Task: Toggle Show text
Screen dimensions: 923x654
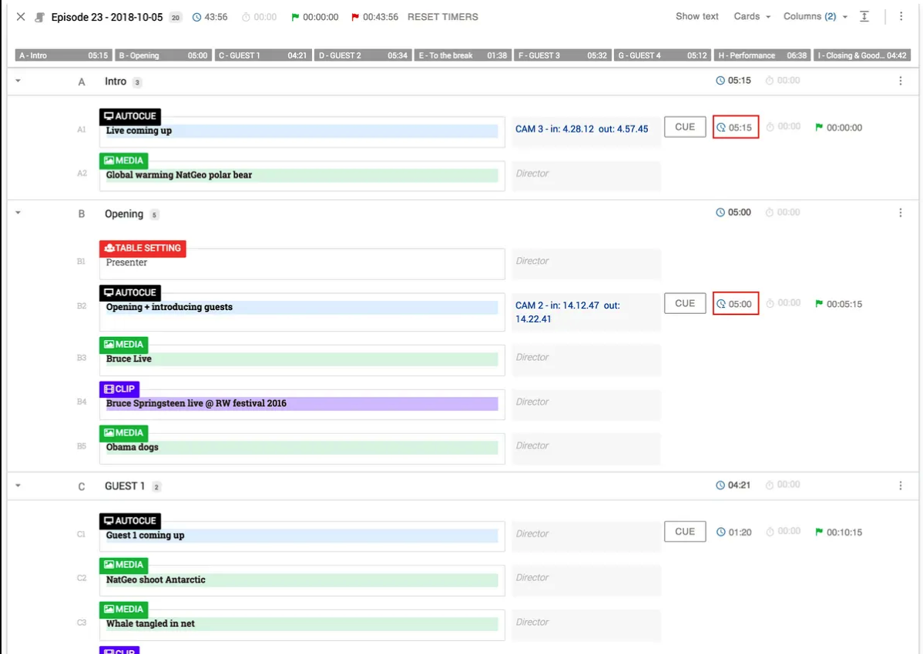Action: [697, 16]
